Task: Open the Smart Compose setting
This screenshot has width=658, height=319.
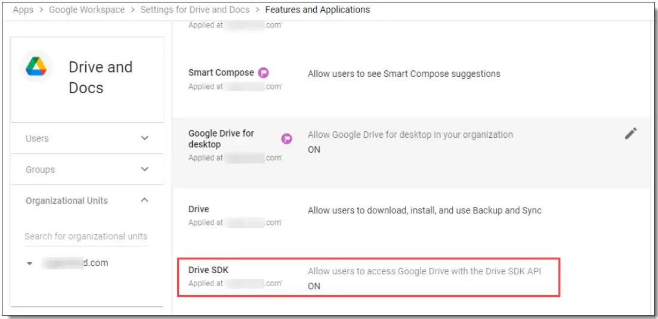Action: [x=221, y=73]
